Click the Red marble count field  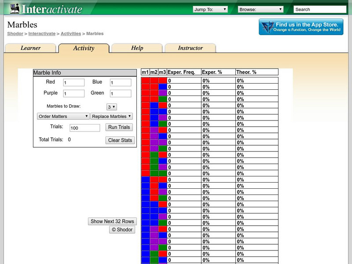tap(73, 82)
